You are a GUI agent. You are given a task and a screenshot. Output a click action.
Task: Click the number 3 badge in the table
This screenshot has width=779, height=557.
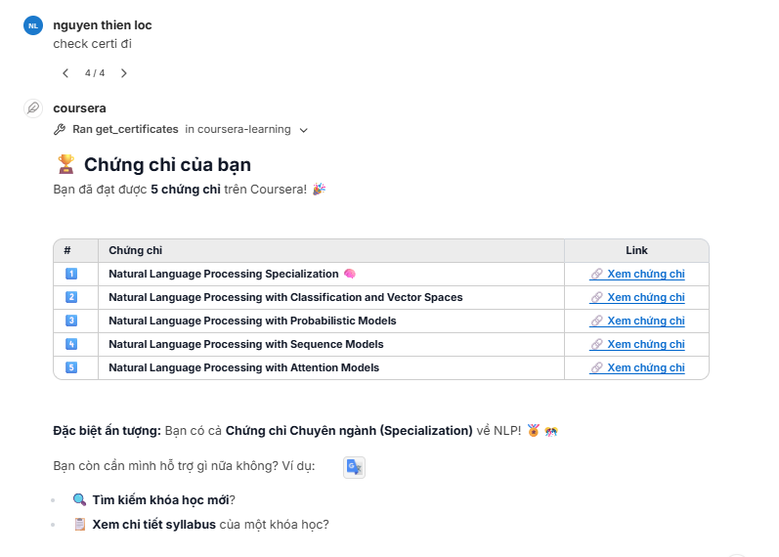tap(71, 321)
